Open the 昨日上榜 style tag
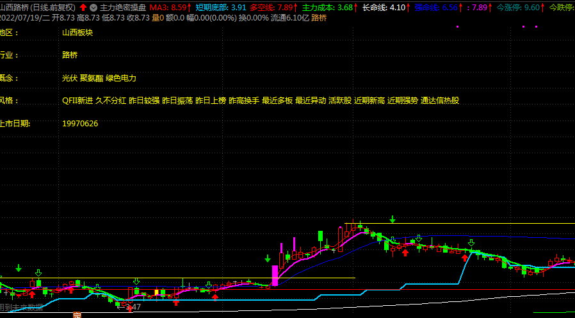This screenshot has height=318, width=575. (211, 101)
